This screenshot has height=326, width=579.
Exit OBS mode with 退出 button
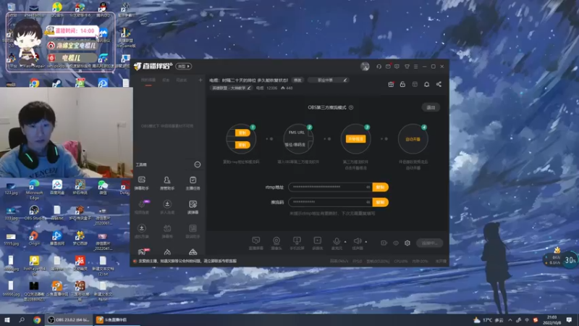point(431,107)
